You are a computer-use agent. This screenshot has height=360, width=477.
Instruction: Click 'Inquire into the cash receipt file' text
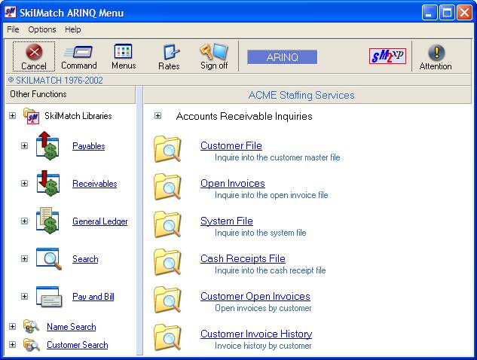270,270
